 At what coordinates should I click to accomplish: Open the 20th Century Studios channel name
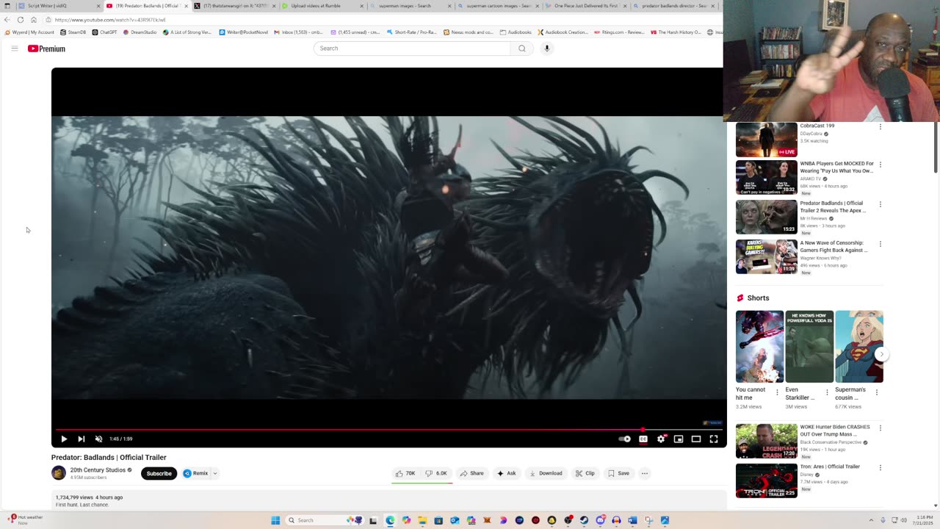[x=98, y=470]
